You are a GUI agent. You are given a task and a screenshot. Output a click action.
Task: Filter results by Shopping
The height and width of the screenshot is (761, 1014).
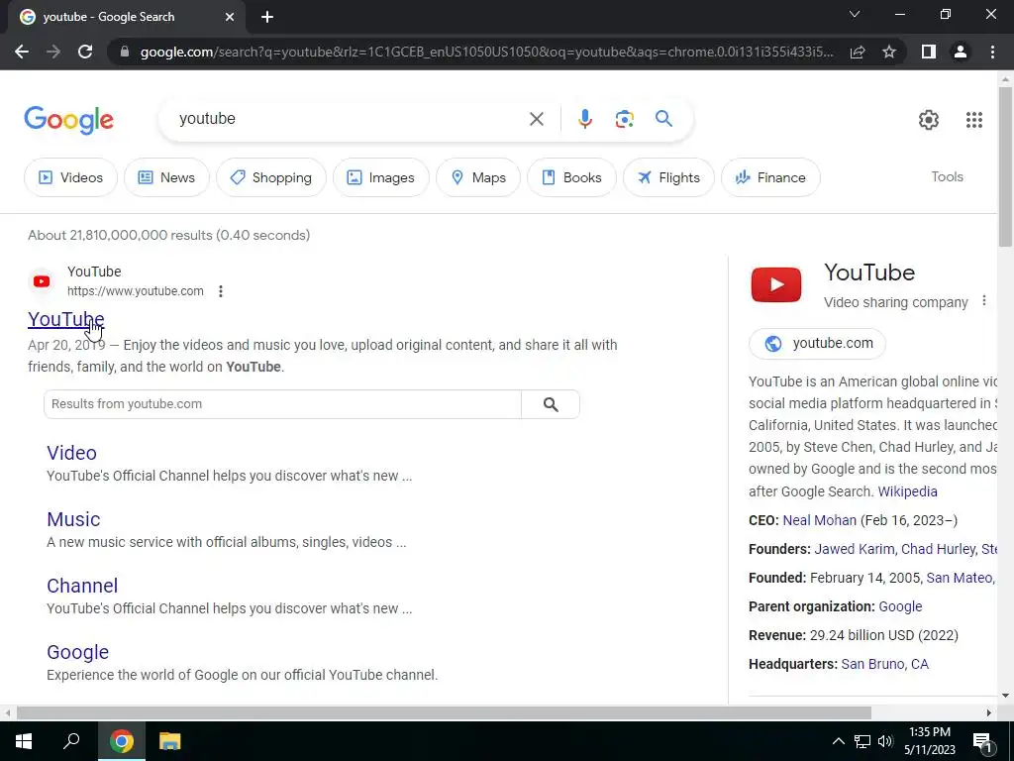pos(271,177)
